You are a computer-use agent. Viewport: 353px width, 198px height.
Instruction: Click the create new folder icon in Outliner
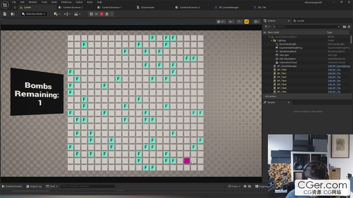344,26
